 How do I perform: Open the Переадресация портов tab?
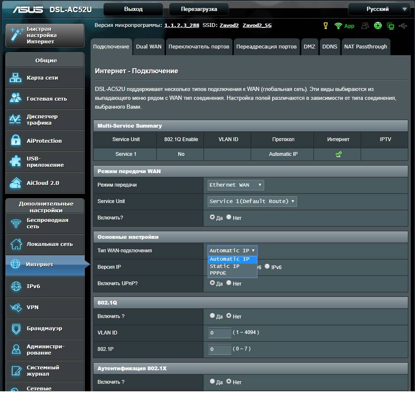[x=266, y=47]
